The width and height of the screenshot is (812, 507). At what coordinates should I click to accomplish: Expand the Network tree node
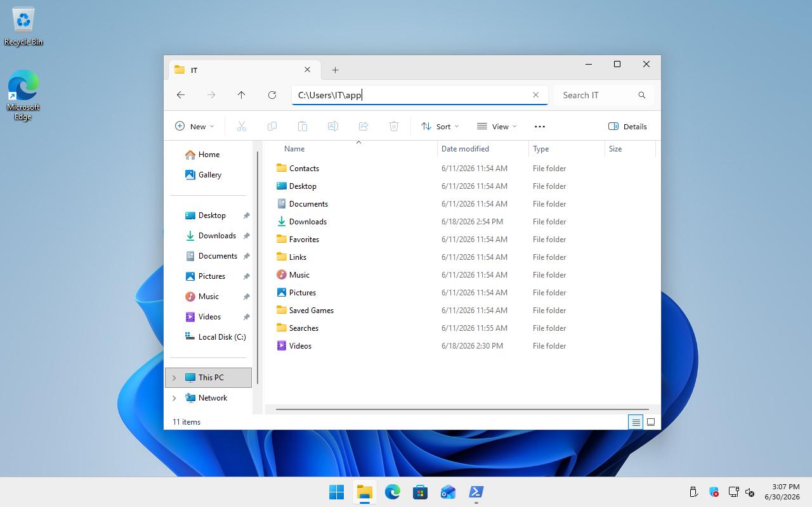(x=174, y=398)
